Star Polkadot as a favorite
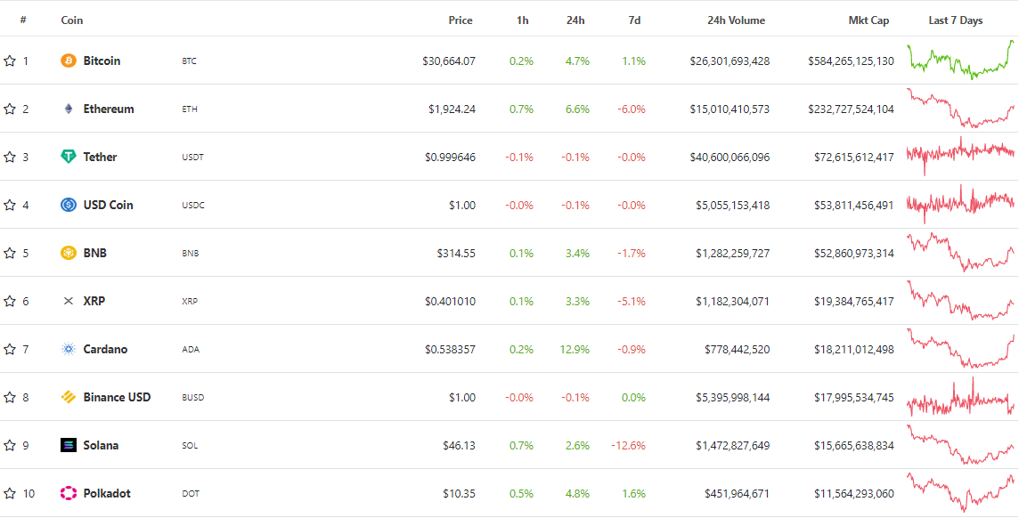The height and width of the screenshot is (518, 1027). [x=10, y=493]
